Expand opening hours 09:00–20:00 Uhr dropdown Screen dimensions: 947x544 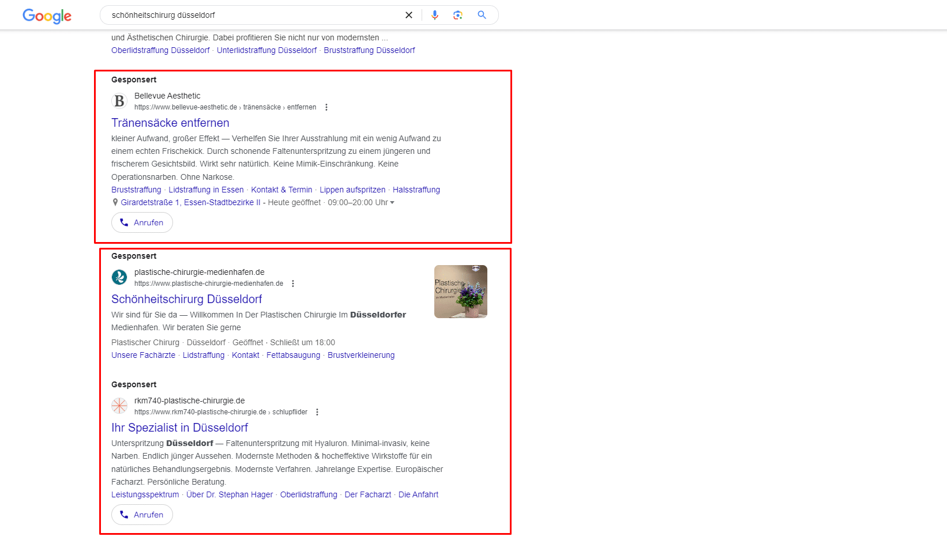(x=361, y=202)
